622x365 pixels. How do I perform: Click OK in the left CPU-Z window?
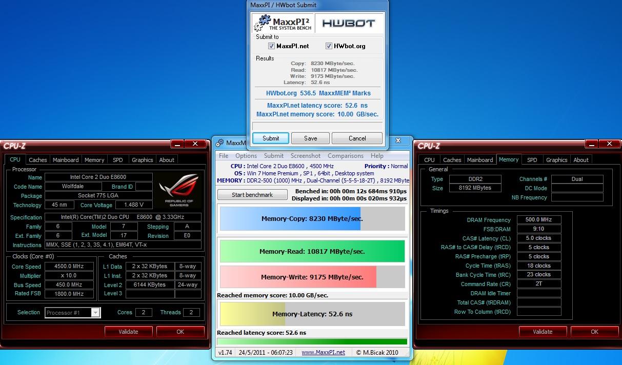[180, 332]
